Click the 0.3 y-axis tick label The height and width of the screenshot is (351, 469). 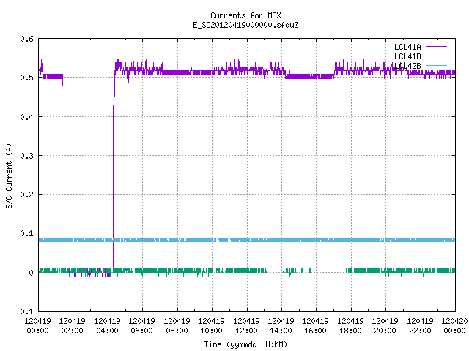pyautogui.click(x=26, y=156)
